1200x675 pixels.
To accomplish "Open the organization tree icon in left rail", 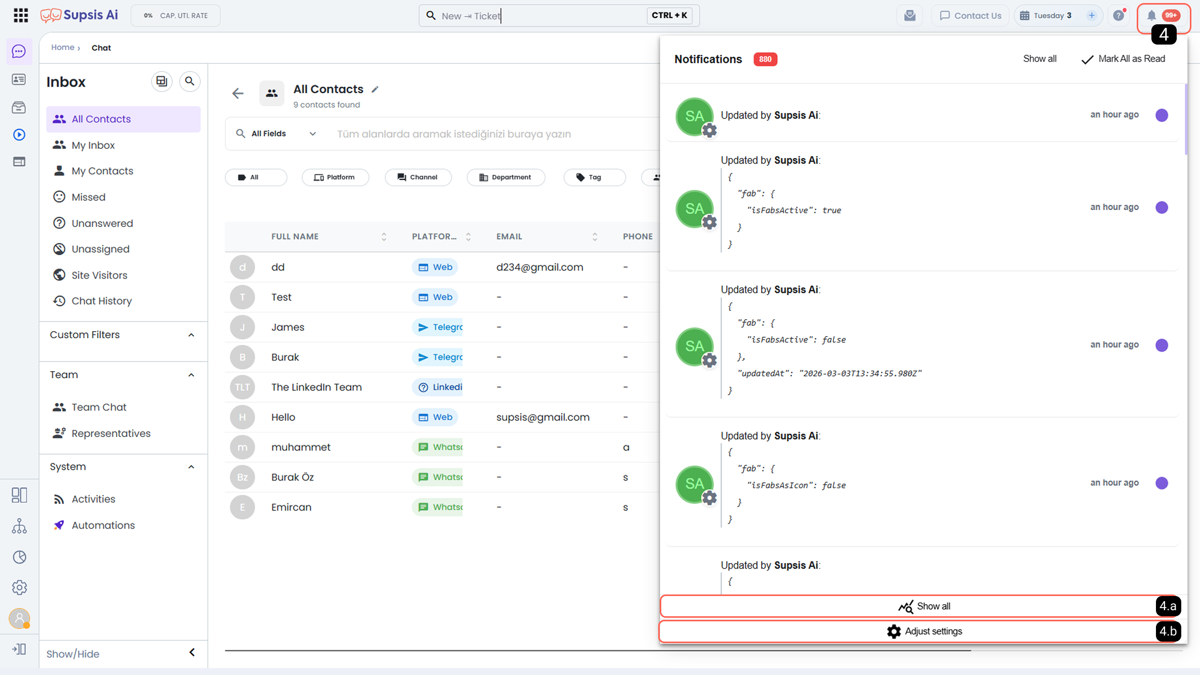I will [19, 526].
